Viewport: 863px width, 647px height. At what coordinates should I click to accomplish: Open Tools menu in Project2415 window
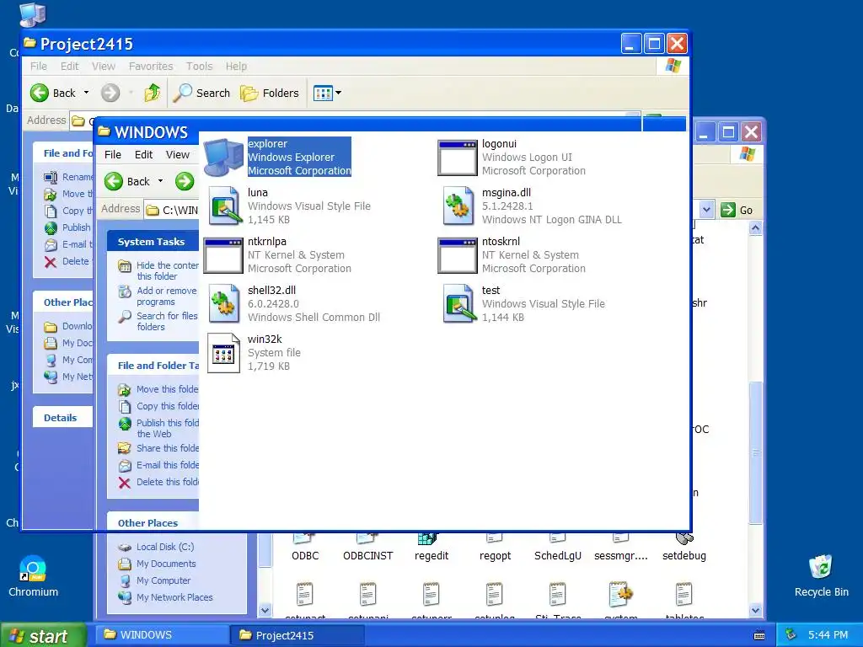199,66
